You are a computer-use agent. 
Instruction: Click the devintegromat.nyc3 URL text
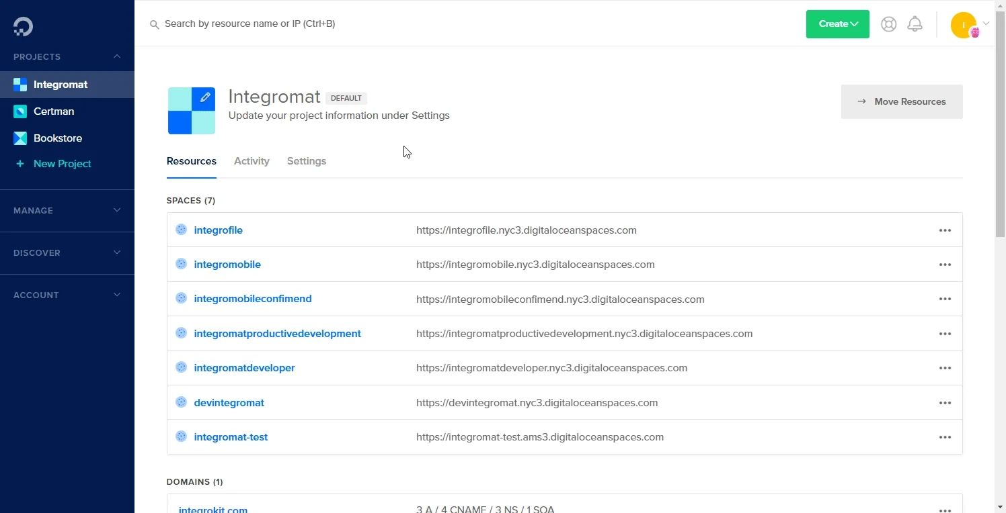[537, 403]
